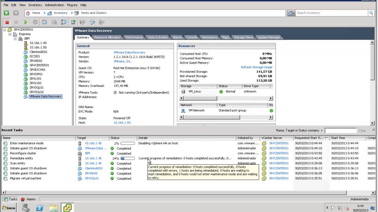Switch to the Performance tab
The width and height of the screenshot is (378, 212).
(x=134, y=37)
